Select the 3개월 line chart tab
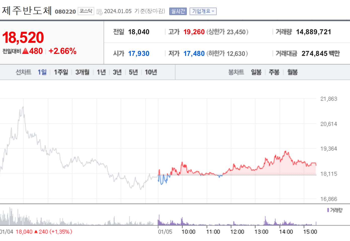Viewport: 350px width, 241px height. tap(82, 72)
